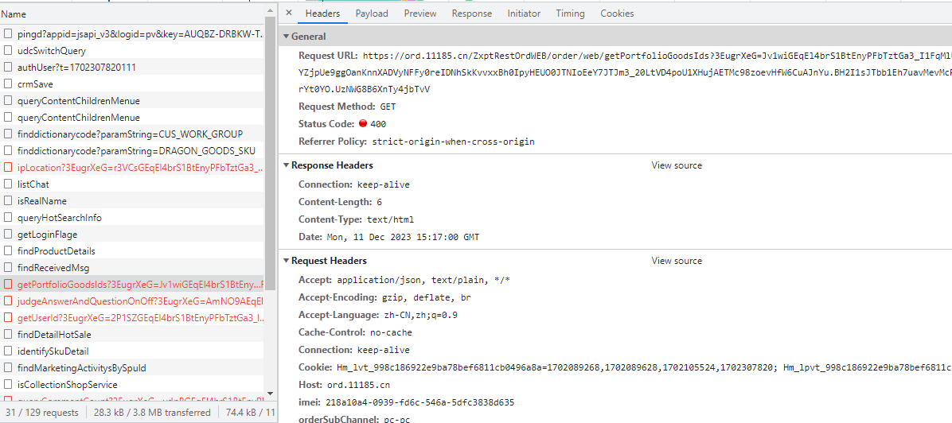Open the isRealName request entry

[x=42, y=201]
